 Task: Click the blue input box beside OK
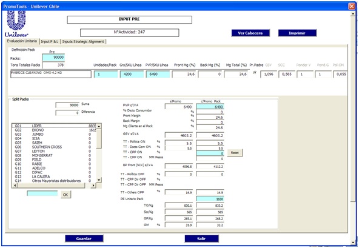point(42,193)
